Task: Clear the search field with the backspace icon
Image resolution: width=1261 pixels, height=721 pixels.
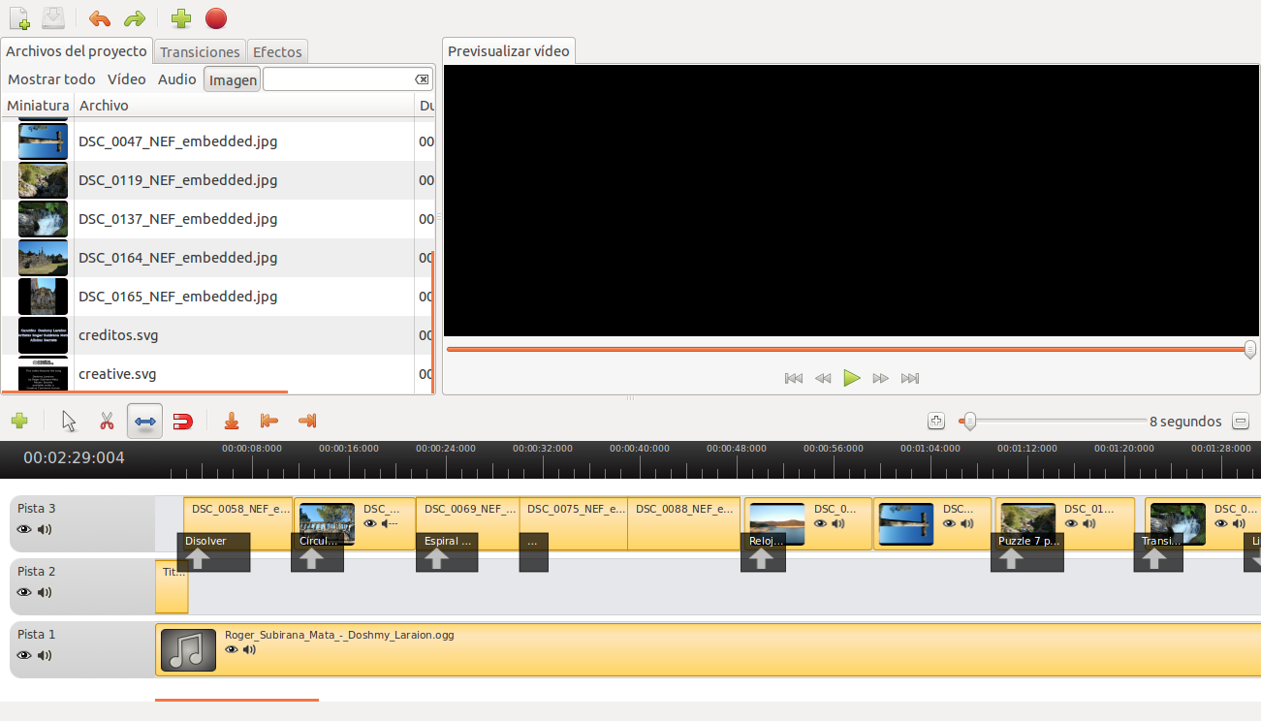Action: [421, 78]
